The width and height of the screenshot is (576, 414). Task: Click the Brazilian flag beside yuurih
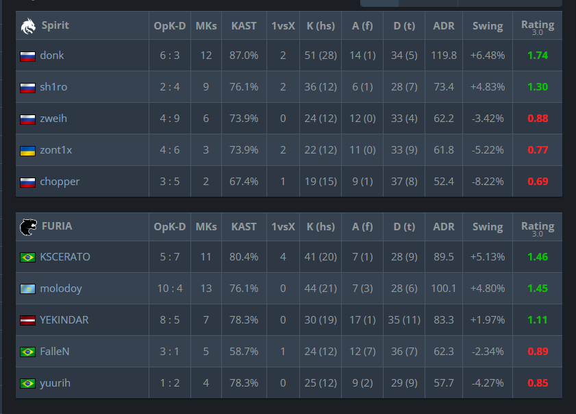coord(28,383)
